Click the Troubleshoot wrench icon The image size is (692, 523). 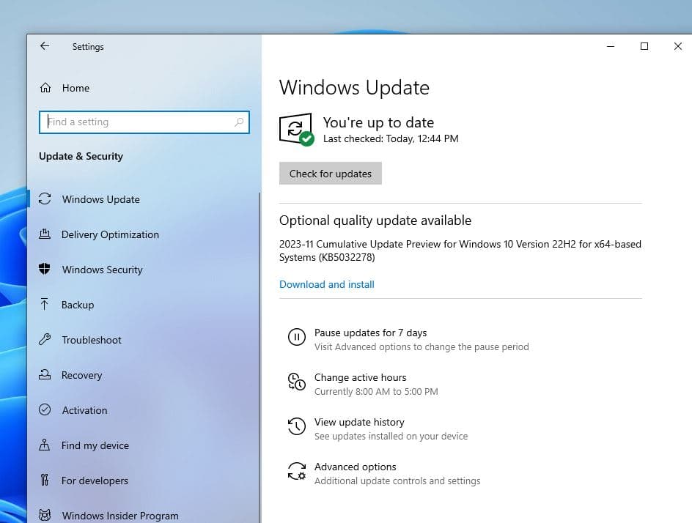point(45,339)
